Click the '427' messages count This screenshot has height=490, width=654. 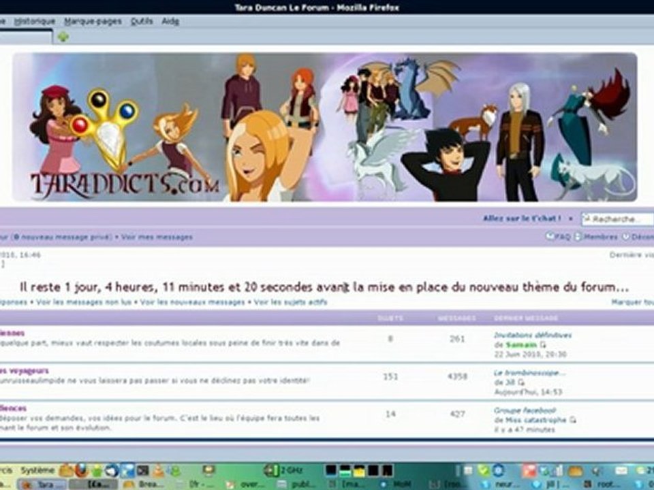457,414
